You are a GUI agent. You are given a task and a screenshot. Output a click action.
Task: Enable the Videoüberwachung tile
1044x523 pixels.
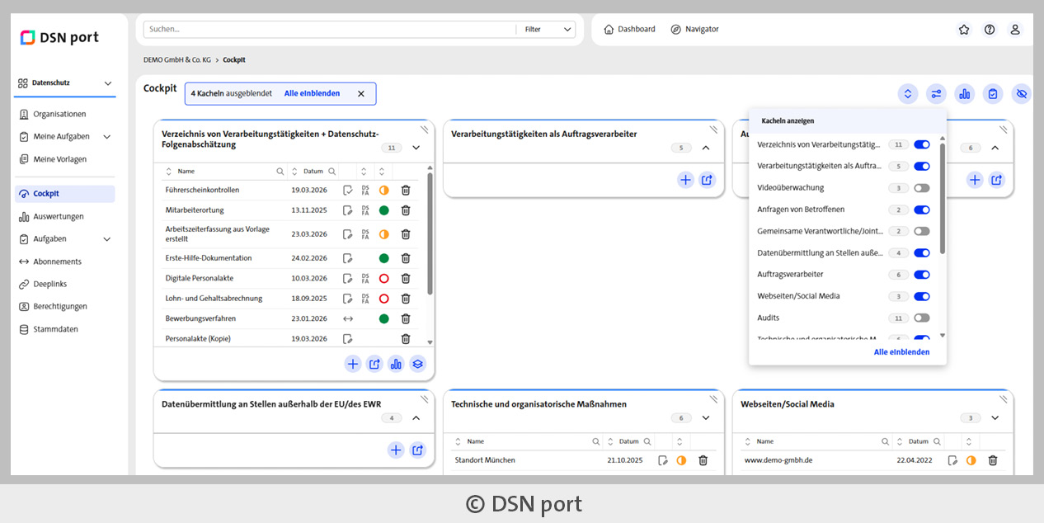(922, 188)
